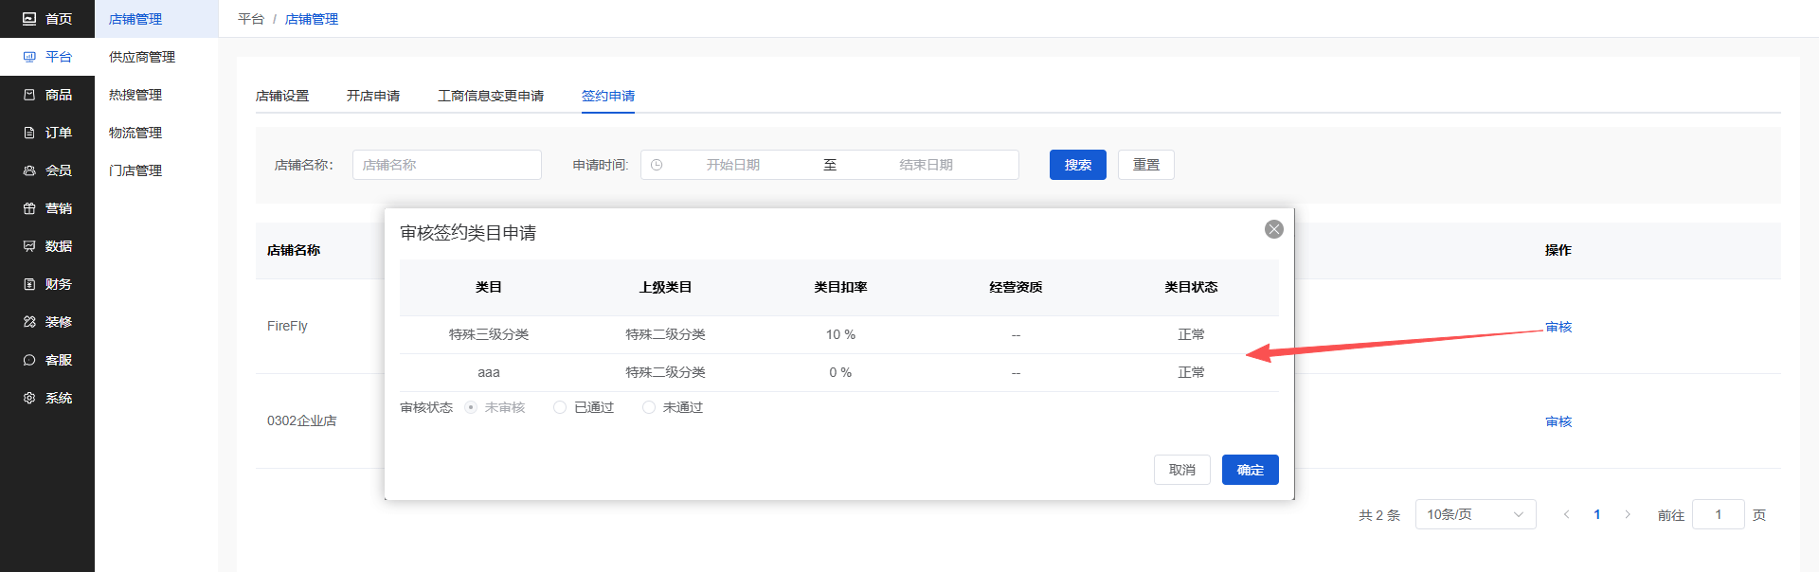
Task: Click the clock icon in start date field
Action: click(657, 165)
